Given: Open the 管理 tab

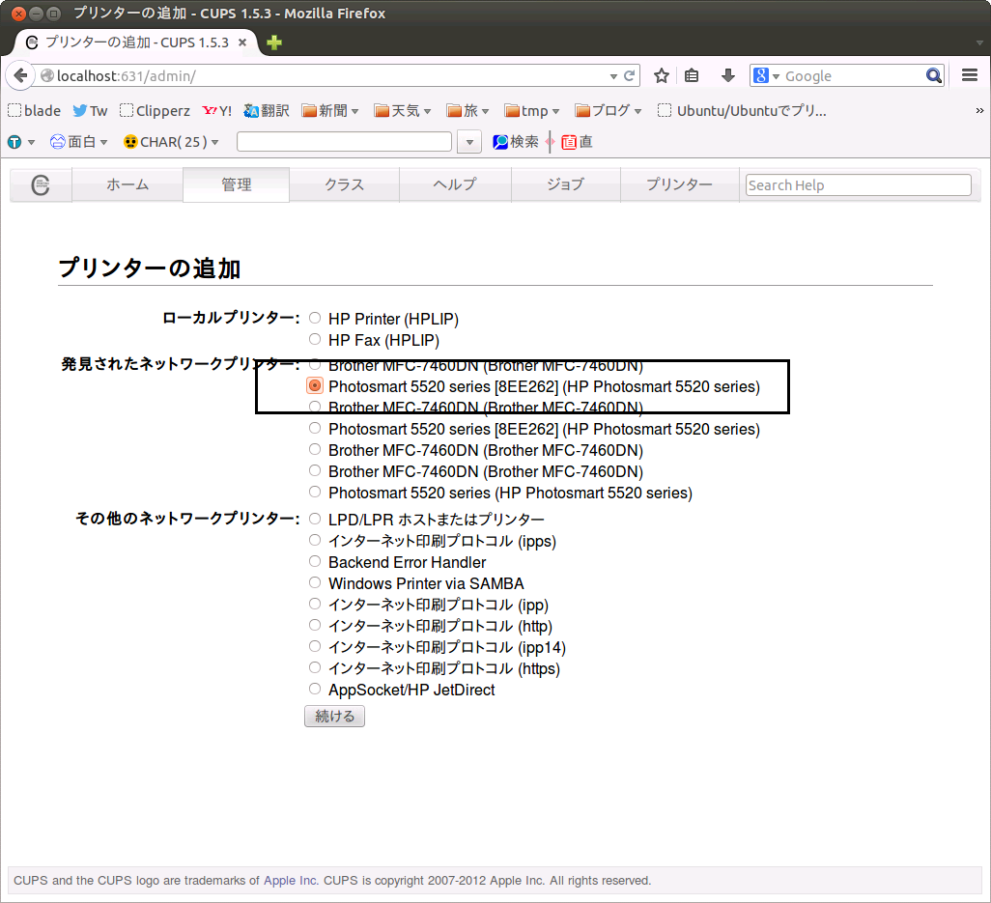Looking at the screenshot, I should 237,185.
